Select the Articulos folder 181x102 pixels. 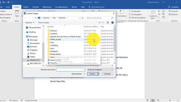[x=52, y=31]
